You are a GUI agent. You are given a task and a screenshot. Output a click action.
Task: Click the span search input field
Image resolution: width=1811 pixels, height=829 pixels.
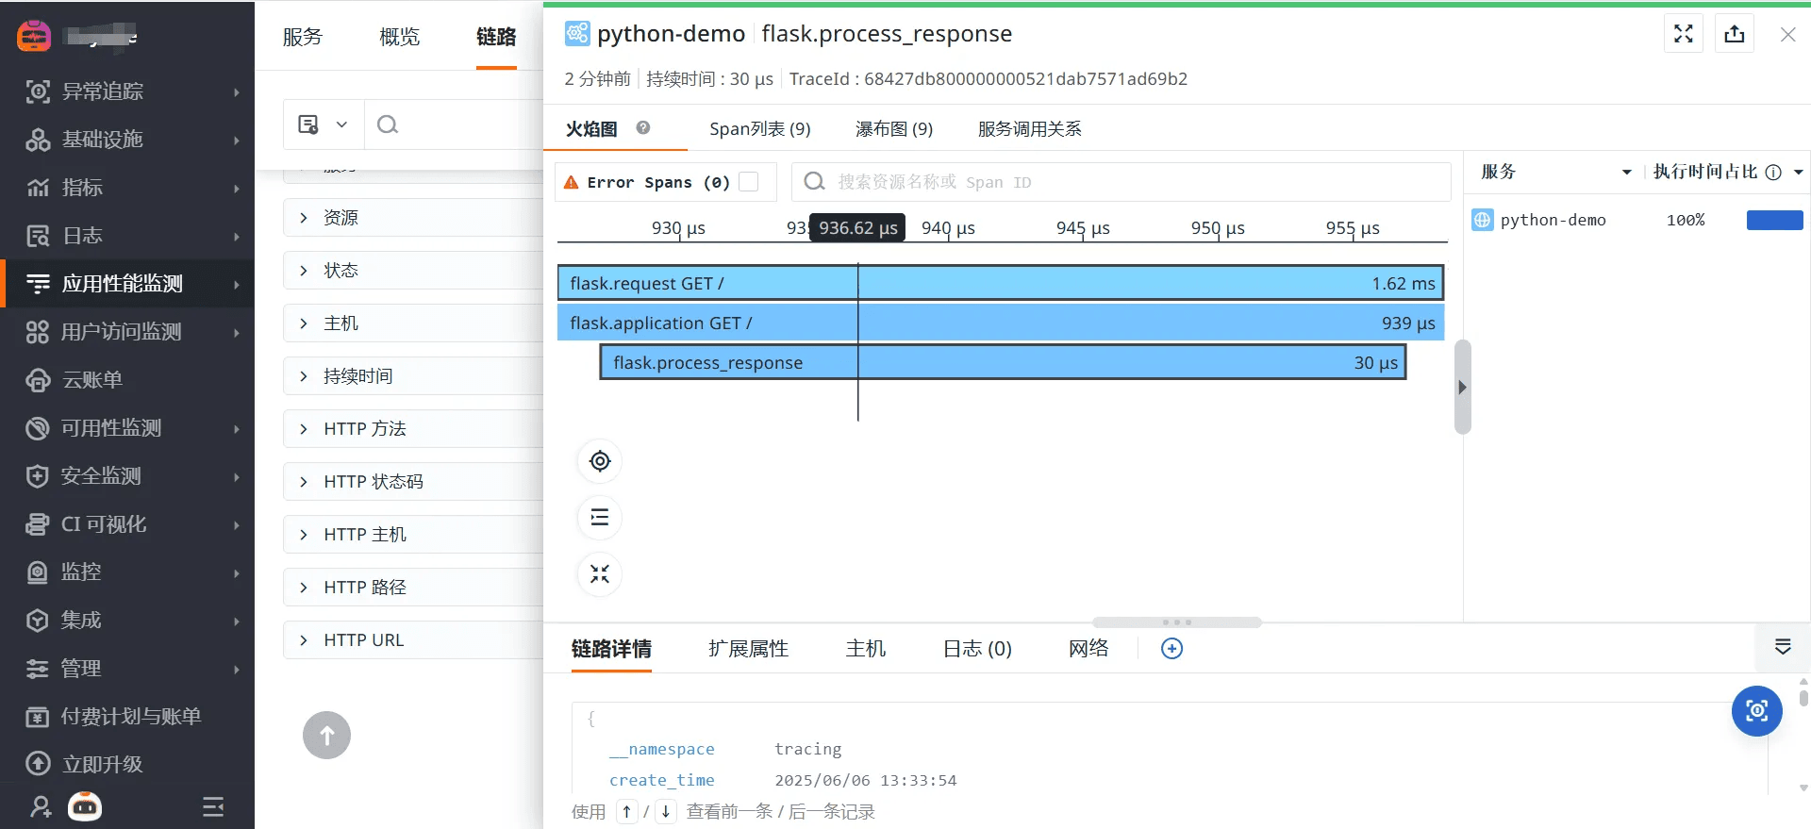pyautogui.click(x=1132, y=182)
